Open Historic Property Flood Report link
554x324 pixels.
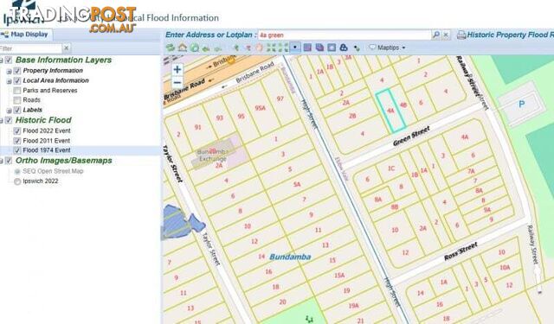[510, 35]
